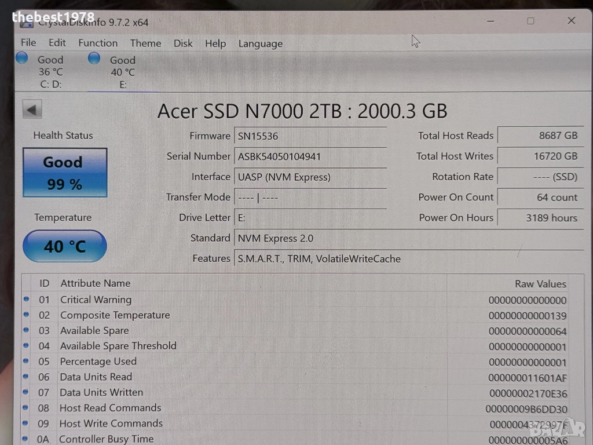Click the Data Units Written status dot

click(26, 392)
